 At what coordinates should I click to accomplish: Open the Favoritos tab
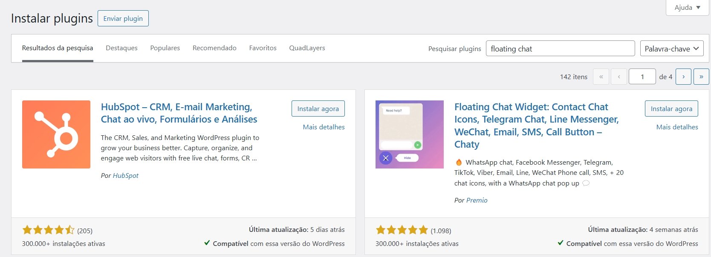[x=263, y=48]
